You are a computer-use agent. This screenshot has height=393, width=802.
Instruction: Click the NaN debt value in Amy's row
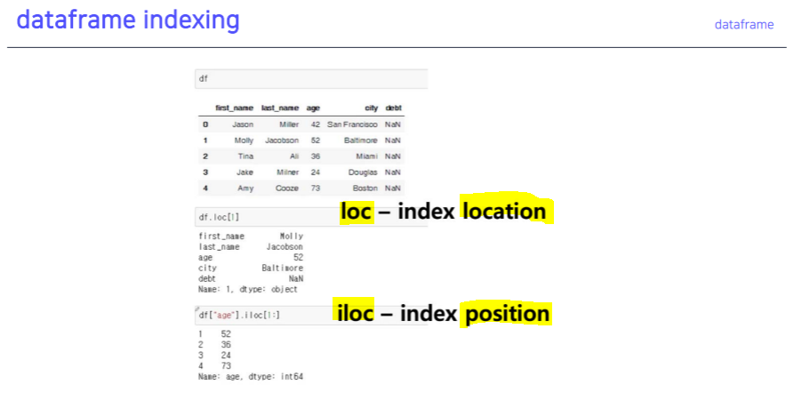pyautogui.click(x=393, y=188)
